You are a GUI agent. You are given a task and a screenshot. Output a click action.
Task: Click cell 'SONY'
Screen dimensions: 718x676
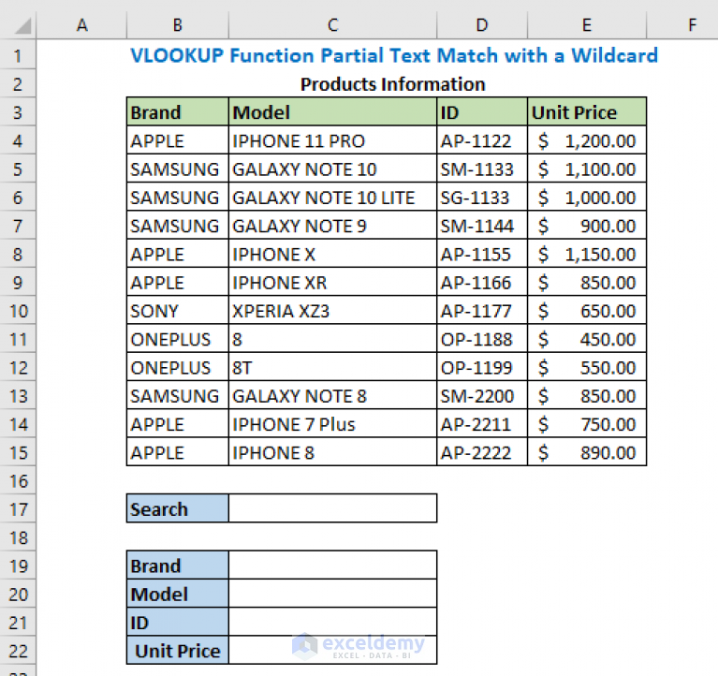178,311
